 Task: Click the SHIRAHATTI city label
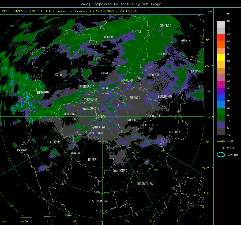100,127
